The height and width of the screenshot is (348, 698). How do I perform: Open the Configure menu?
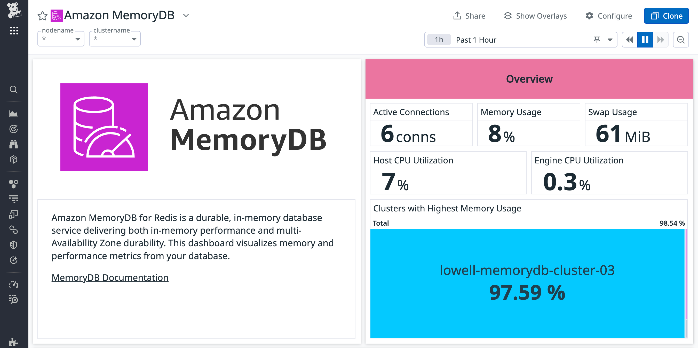tap(609, 16)
